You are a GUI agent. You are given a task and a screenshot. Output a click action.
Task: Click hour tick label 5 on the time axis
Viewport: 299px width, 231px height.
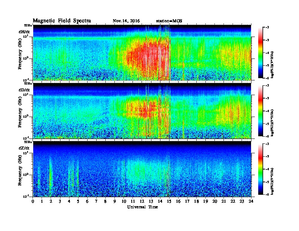79,202
